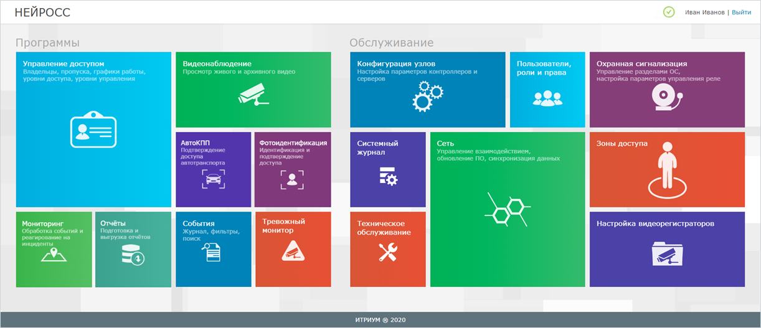Open the users group icon

[x=547, y=98]
